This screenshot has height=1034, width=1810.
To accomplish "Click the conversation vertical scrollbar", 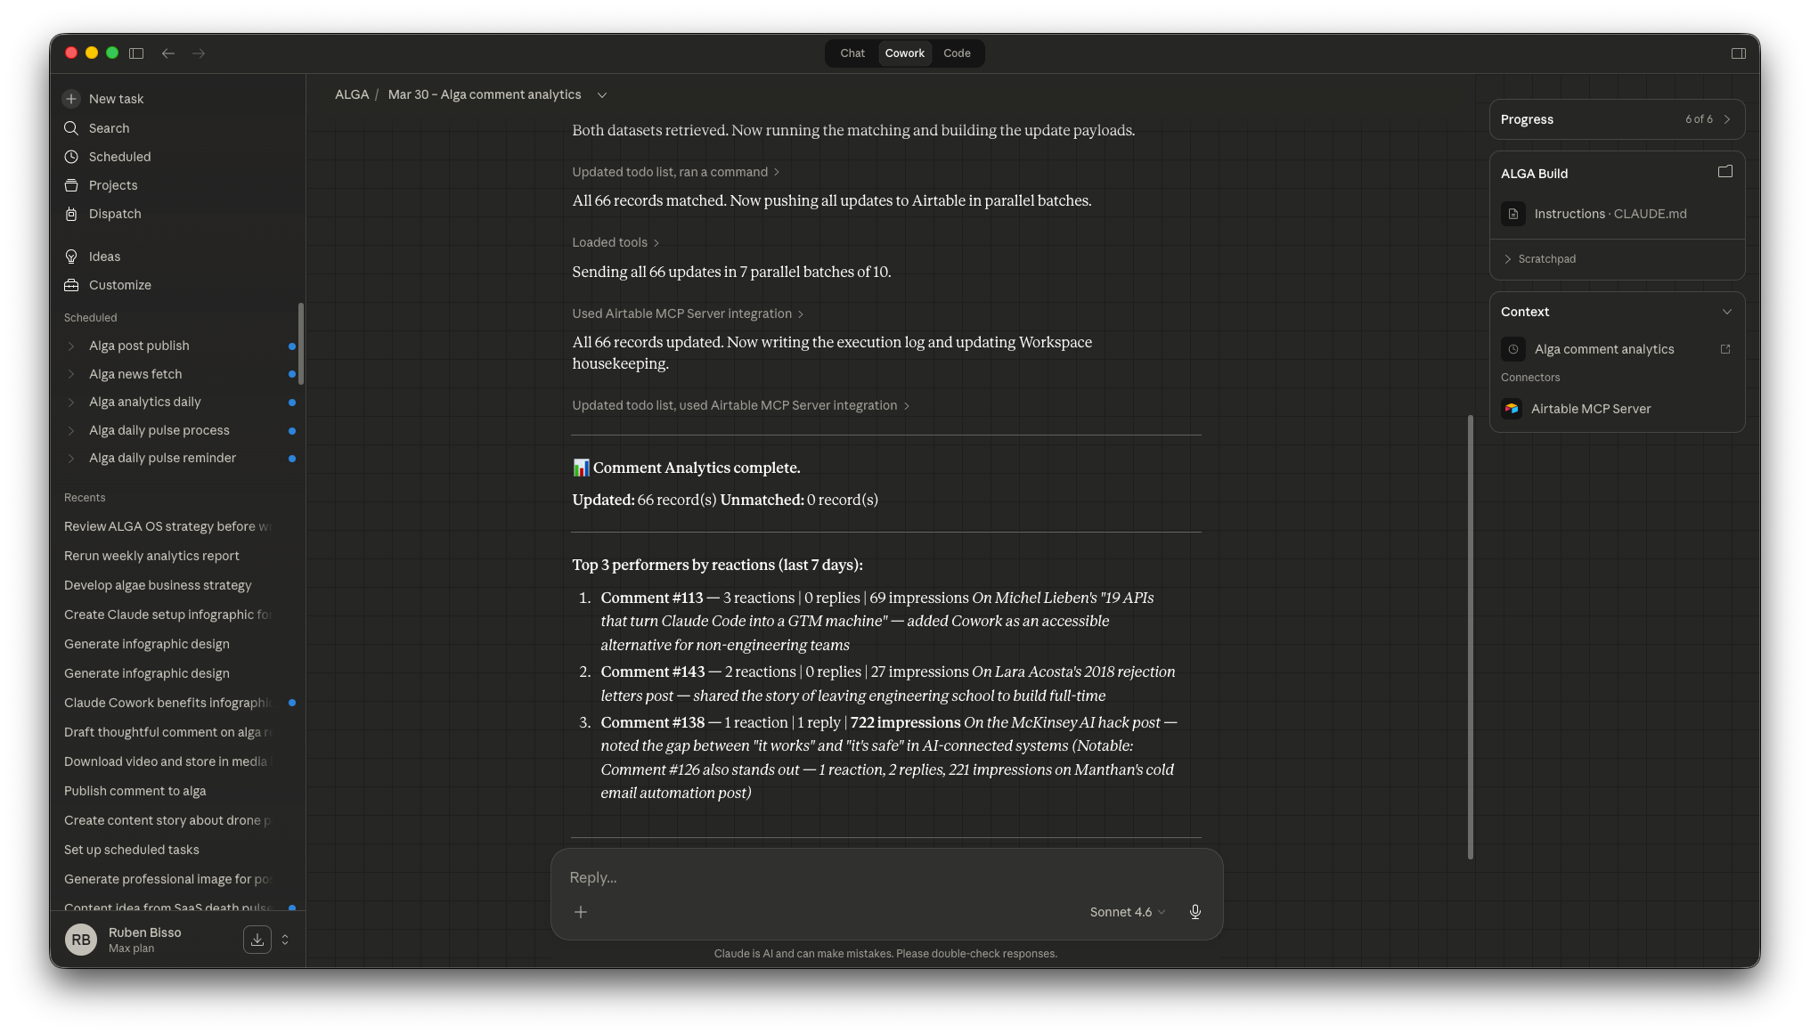I will 1470,637.
